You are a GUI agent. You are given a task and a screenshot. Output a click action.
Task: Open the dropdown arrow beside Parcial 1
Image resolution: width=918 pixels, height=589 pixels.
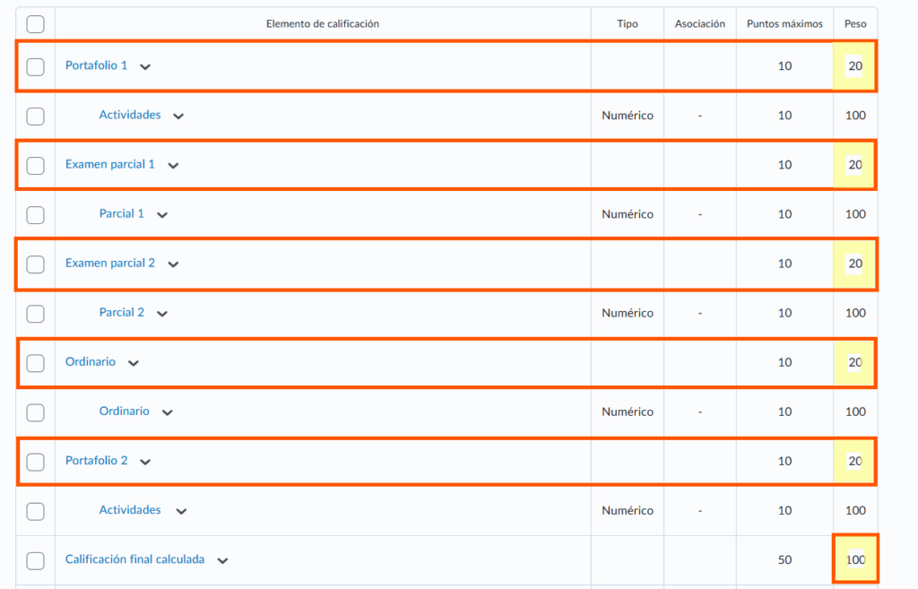[x=162, y=215]
